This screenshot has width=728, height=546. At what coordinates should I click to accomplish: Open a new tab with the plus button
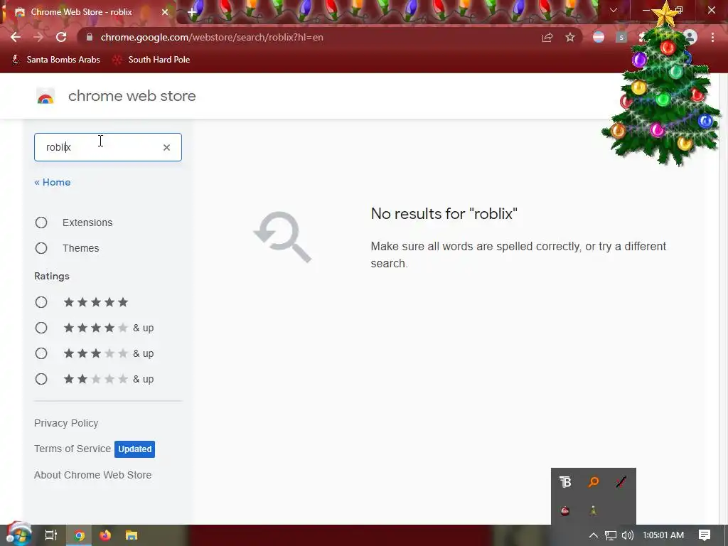point(192,12)
